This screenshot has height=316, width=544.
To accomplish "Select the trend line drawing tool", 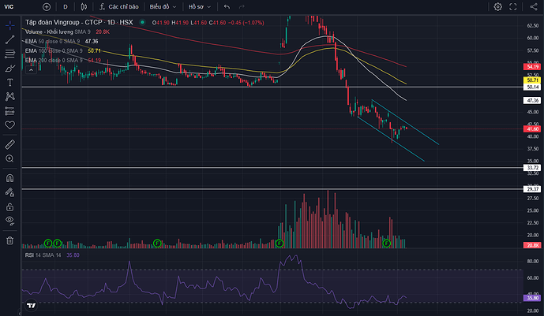I will click(x=9, y=39).
